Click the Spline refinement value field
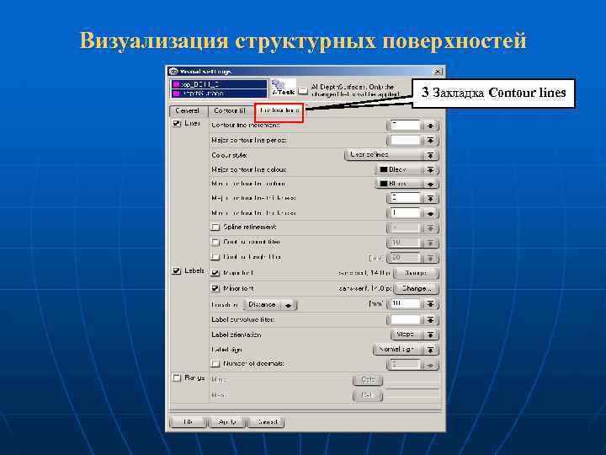Screen dimensions: 606x455 [x=404, y=227]
